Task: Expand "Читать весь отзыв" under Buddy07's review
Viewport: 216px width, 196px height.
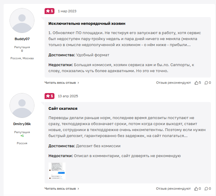Action: point(62,83)
